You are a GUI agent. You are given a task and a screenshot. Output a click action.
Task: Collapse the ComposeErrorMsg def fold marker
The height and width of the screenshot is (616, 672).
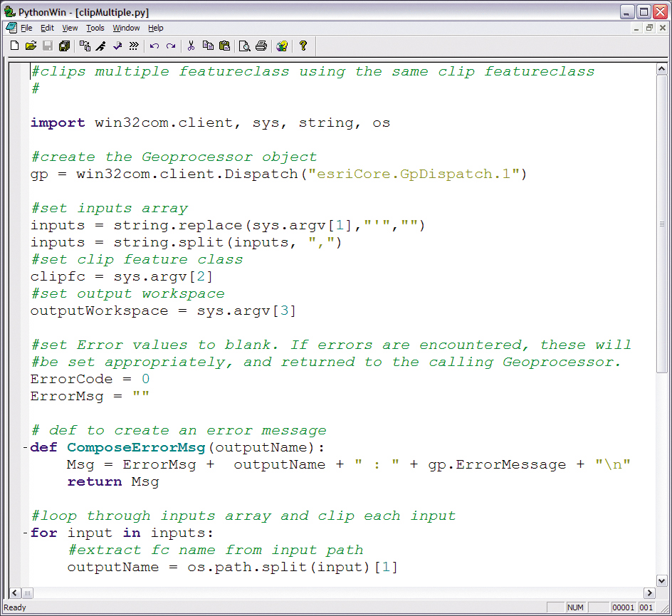(26, 448)
